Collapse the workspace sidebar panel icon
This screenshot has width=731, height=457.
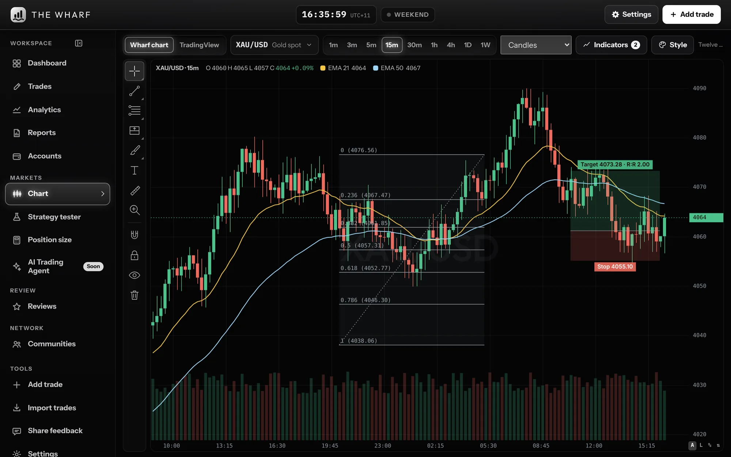(x=79, y=43)
